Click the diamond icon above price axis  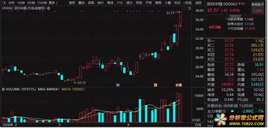(184, 8)
